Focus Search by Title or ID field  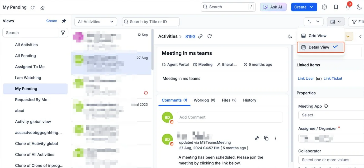tap(151, 22)
